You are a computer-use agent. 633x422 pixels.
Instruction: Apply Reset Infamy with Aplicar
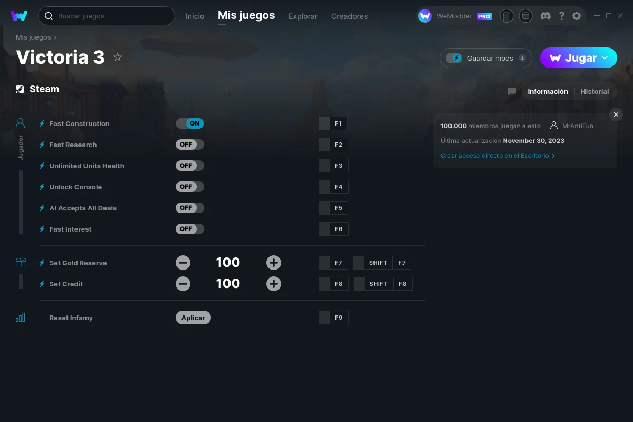point(193,318)
